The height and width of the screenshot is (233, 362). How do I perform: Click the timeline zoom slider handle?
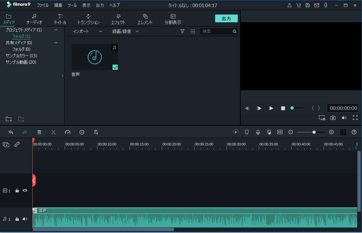coord(314,132)
